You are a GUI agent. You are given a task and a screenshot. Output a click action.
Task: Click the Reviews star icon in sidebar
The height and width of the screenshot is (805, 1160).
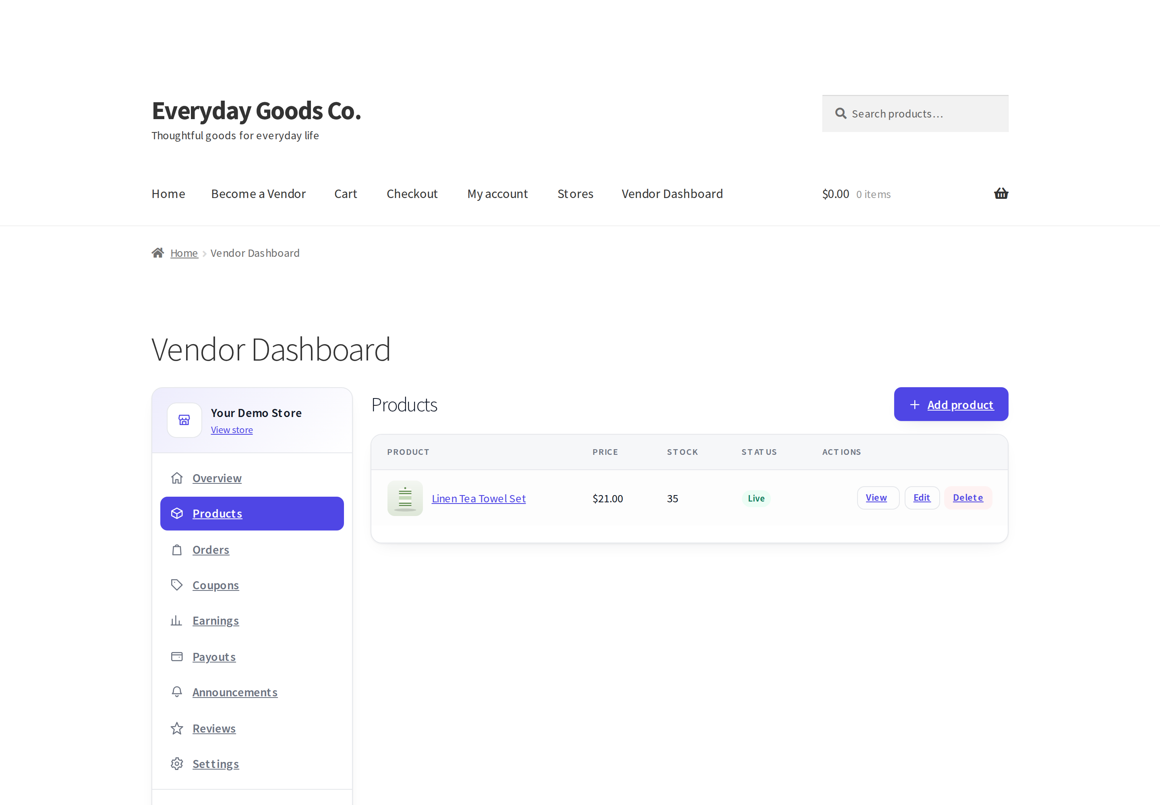(177, 729)
